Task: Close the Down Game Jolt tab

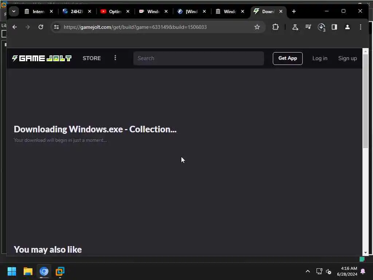Action: (x=281, y=11)
